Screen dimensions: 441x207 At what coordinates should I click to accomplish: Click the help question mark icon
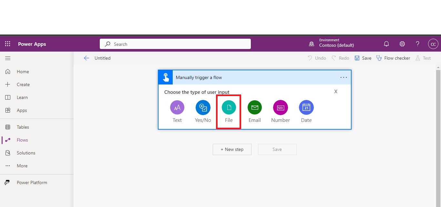[x=417, y=44]
